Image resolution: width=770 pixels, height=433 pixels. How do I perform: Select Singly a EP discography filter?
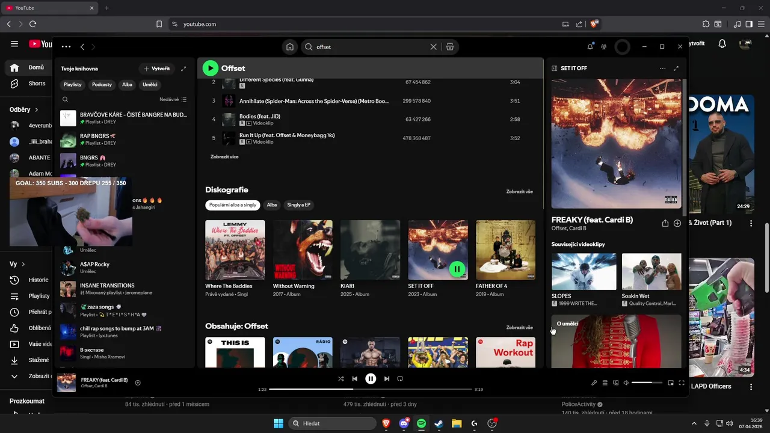[x=298, y=205]
